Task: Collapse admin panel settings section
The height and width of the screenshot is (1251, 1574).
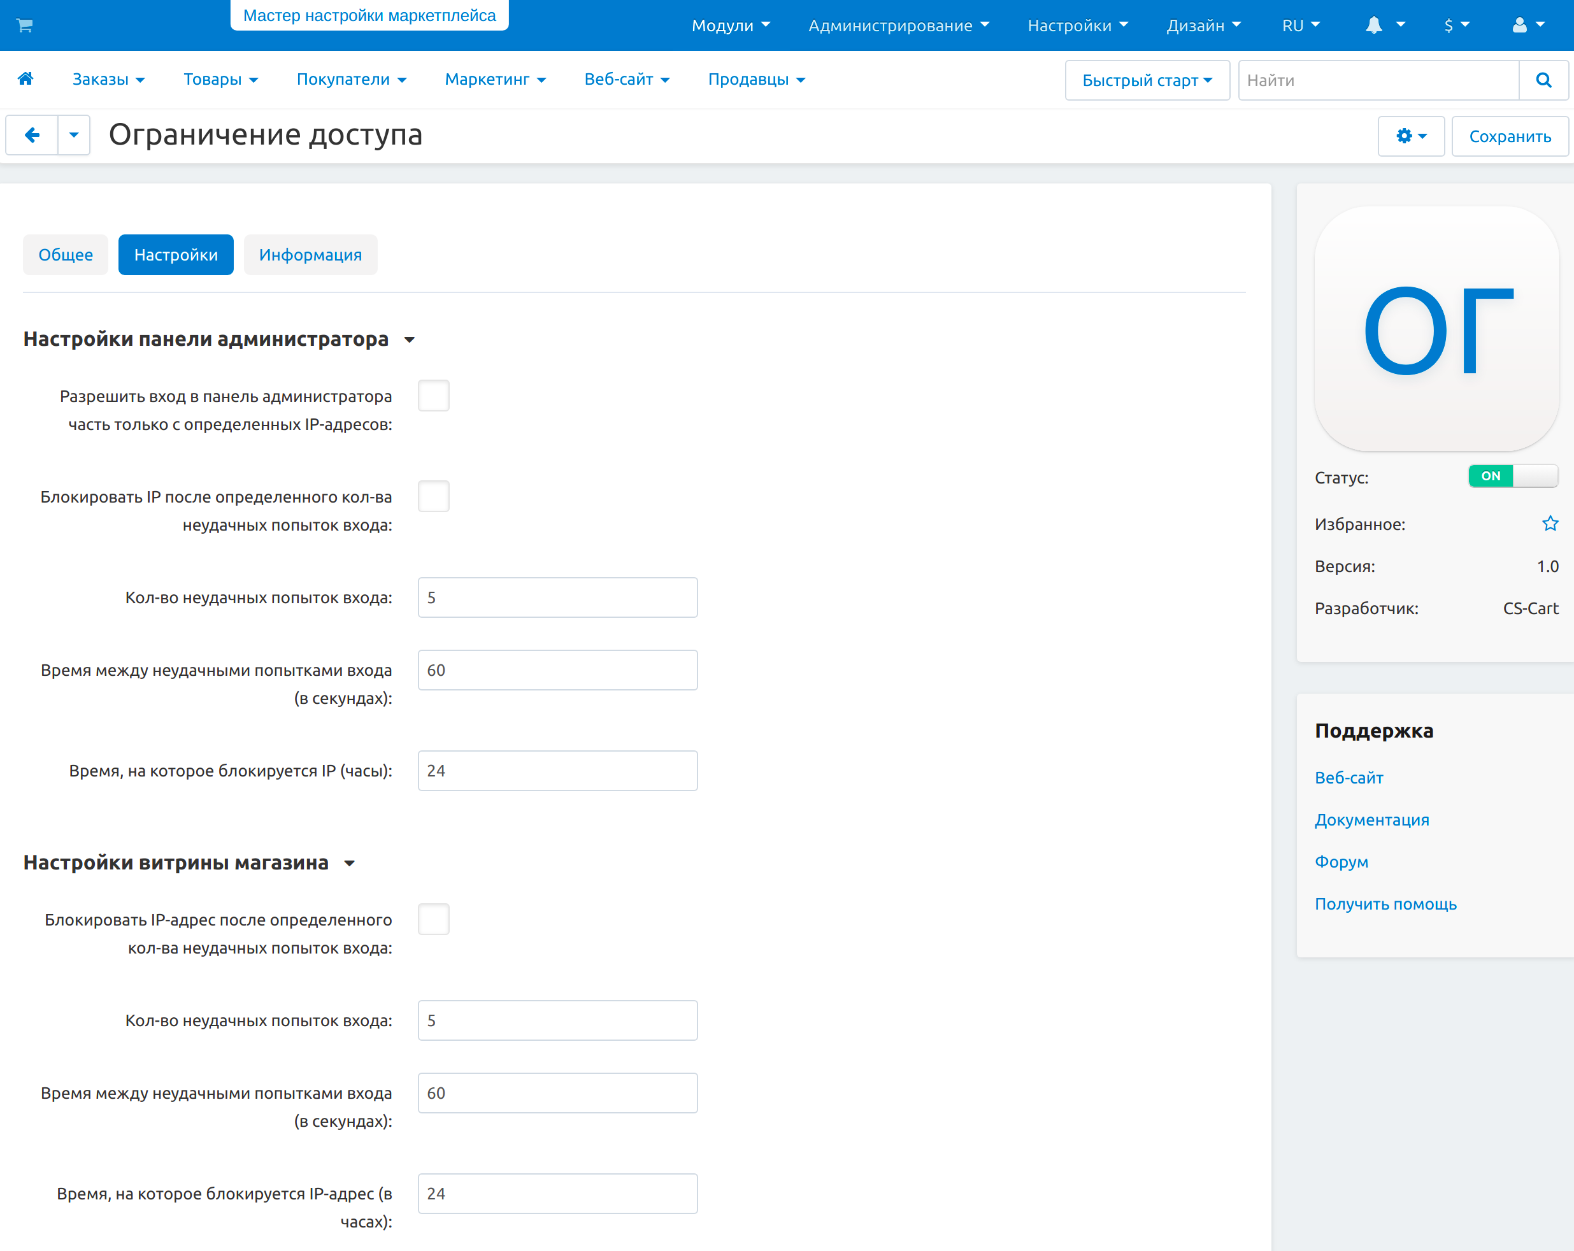Action: [410, 340]
